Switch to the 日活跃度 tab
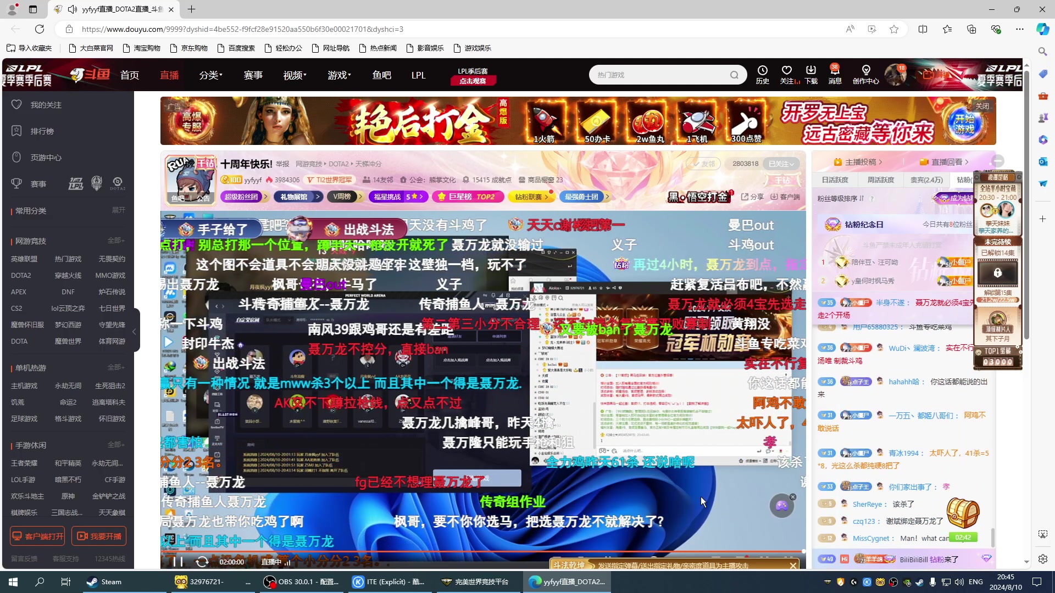This screenshot has width=1055, height=593. pos(835,180)
